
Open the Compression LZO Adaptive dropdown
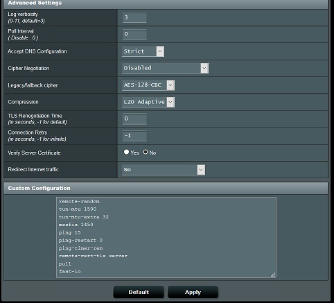(148, 102)
